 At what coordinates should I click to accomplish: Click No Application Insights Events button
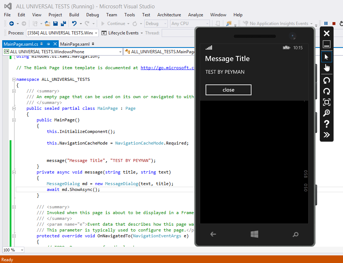278,24
